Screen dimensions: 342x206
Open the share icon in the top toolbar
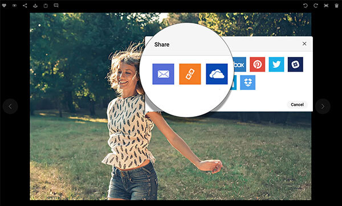click(25, 6)
